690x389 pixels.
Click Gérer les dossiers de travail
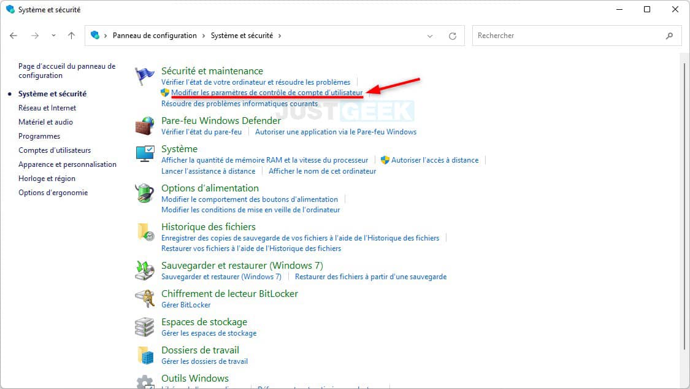point(205,361)
